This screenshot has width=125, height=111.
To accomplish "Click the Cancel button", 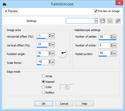I will pyautogui.click(x=64, y=104).
